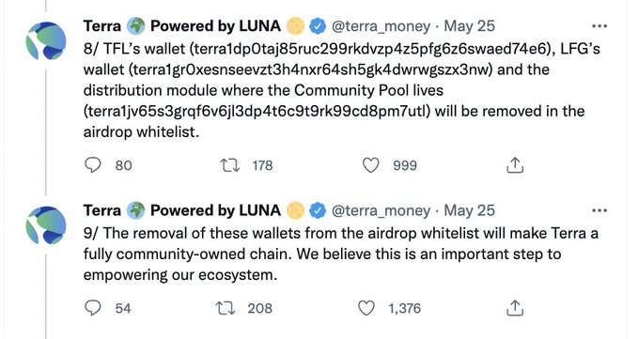638x339 pixels.
Task: Open more options menu on first tweet
Action: pyautogui.click(x=599, y=26)
